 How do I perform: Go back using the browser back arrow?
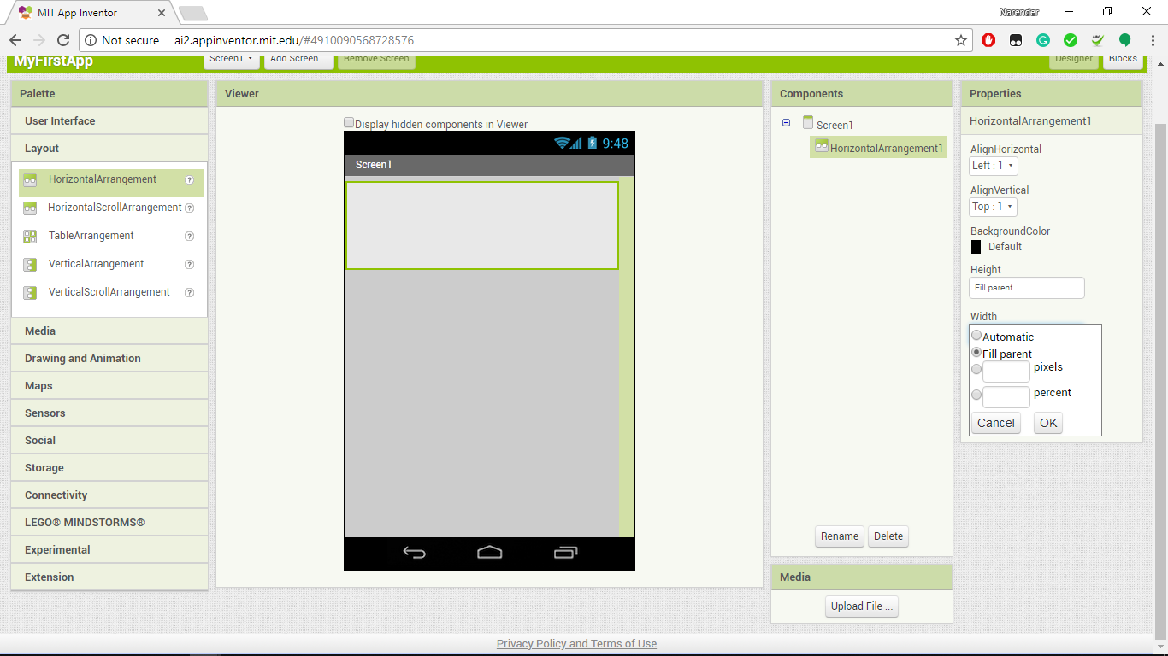(15, 40)
